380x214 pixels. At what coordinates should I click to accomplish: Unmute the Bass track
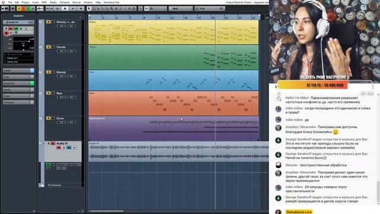[x=49, y=93]
